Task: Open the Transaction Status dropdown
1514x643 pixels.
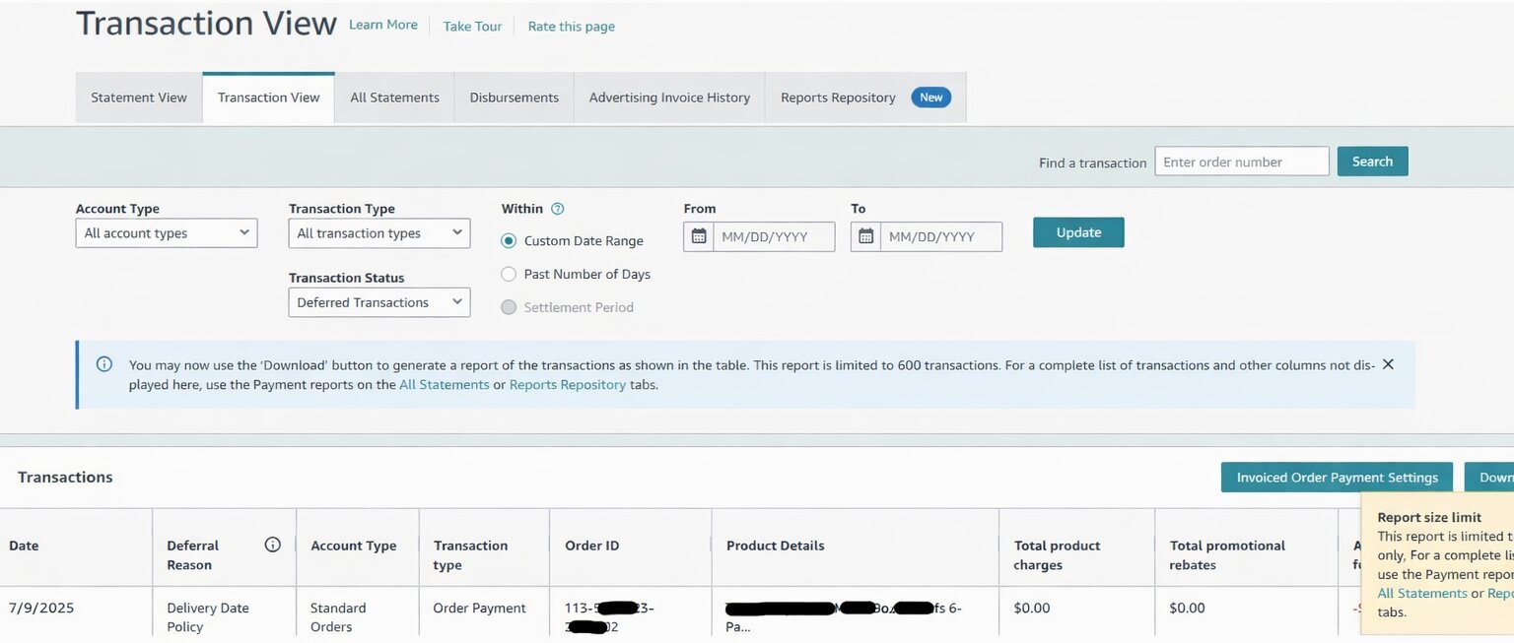Action: coord(378,301)
